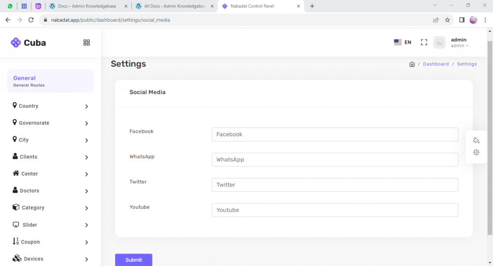Screen dimensions: 493x266
Task: Click the home icon in breadcrumb
Action: 412,64
